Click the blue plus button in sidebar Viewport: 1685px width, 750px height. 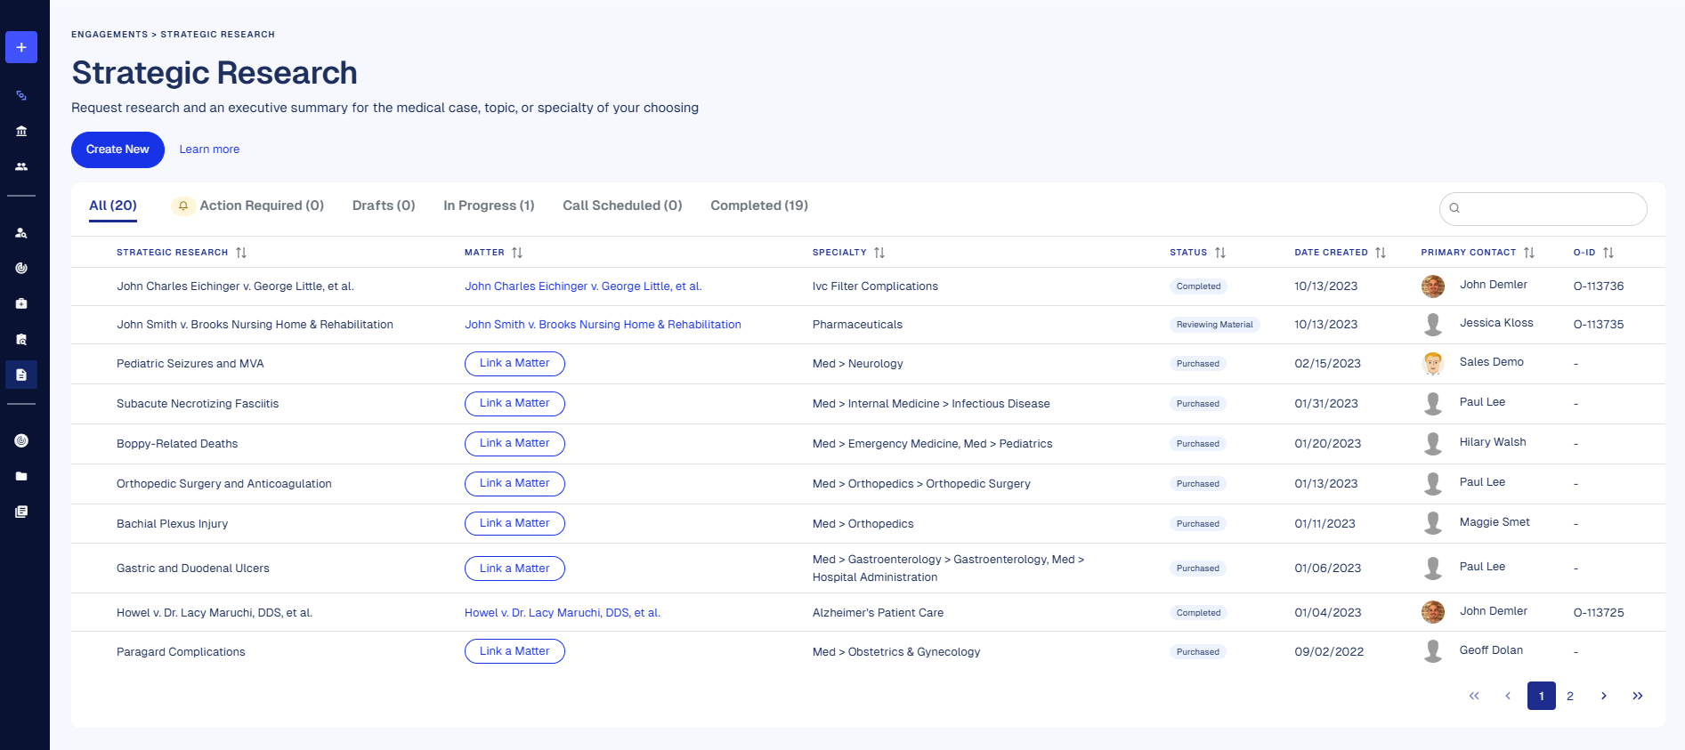pyautogui.click(x=21, y=47)
